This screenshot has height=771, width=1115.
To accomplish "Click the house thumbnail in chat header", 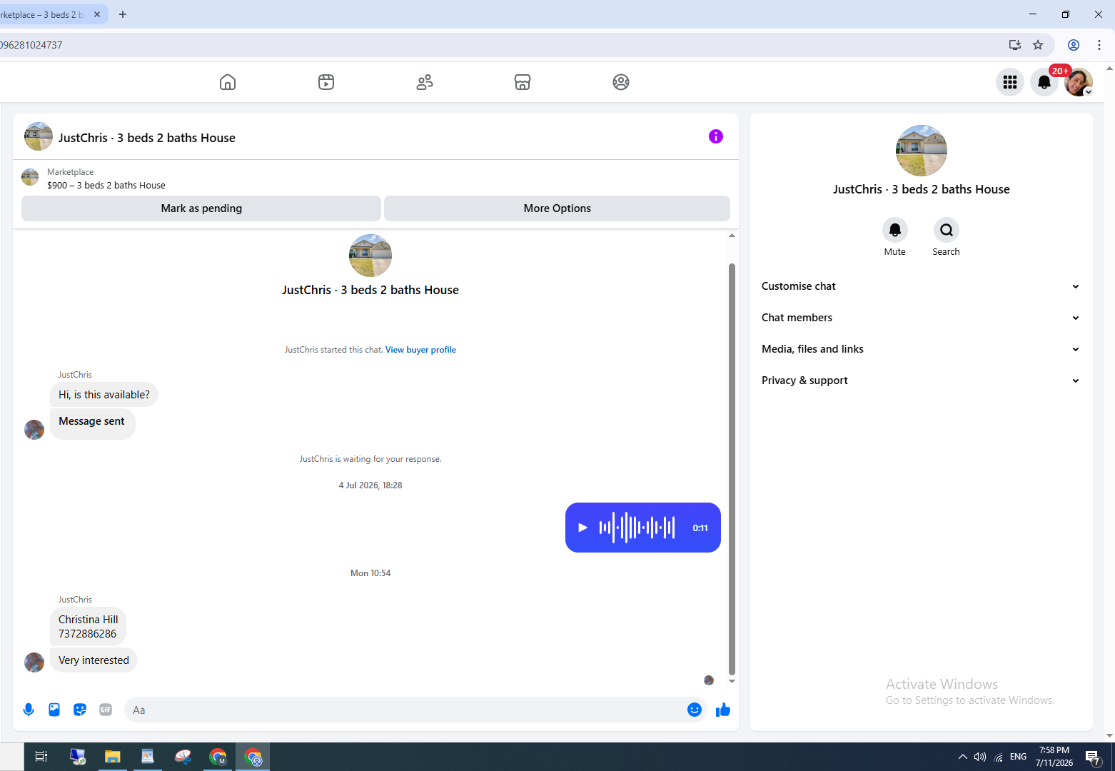I will [x=39, y=136].
